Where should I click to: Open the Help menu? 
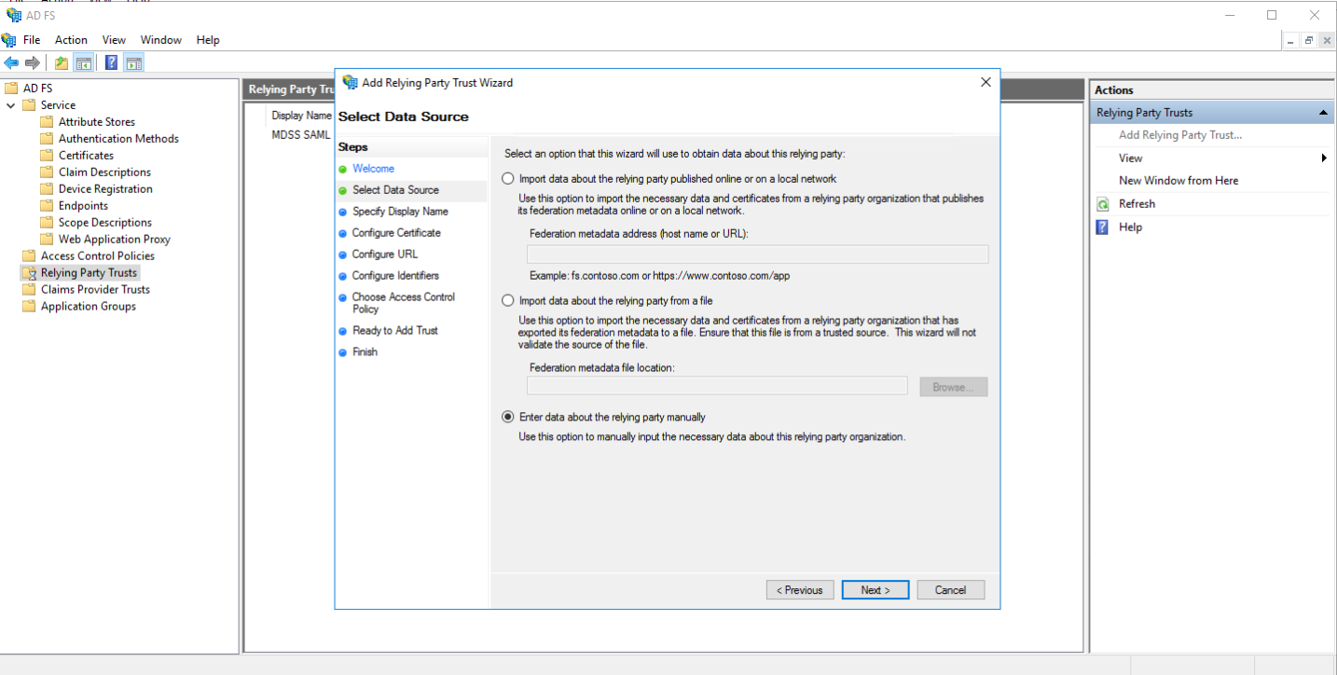point(208,40)
